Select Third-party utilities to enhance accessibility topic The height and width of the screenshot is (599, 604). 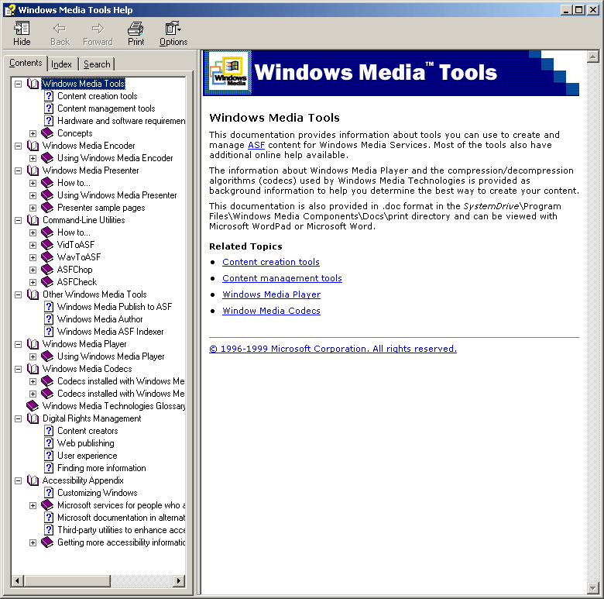[x=121, y=530]
